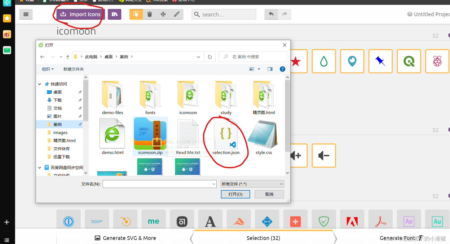Image resolution: width=450 pixels, height=244 pixels.
Task: Open the IcoMoon hamburger menu
Action: coord(26,14)
